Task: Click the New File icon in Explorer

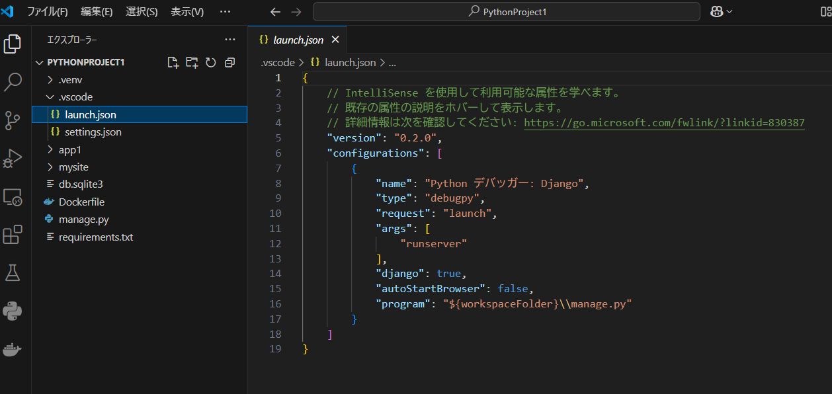Action: 173,62
